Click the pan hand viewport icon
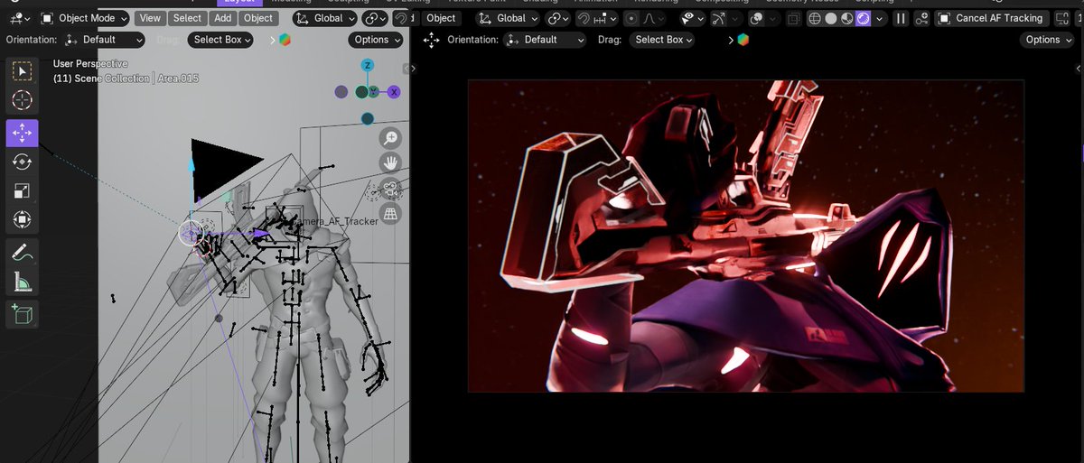The height and width of the screenshot is (463, 1084). tap(391, 163)
